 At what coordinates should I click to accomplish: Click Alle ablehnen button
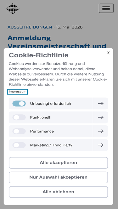[58, 192]
